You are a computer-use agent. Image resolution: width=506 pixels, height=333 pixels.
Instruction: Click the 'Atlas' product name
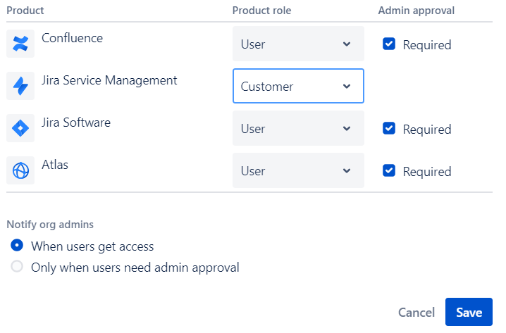[55, 165]
